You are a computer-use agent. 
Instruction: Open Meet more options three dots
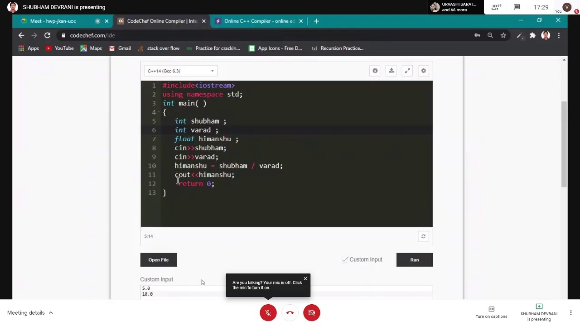coord(570,312)
